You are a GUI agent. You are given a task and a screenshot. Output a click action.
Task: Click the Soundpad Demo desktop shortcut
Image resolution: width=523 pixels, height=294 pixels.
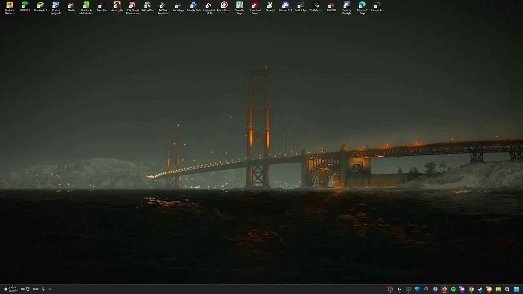pos(255,8)
